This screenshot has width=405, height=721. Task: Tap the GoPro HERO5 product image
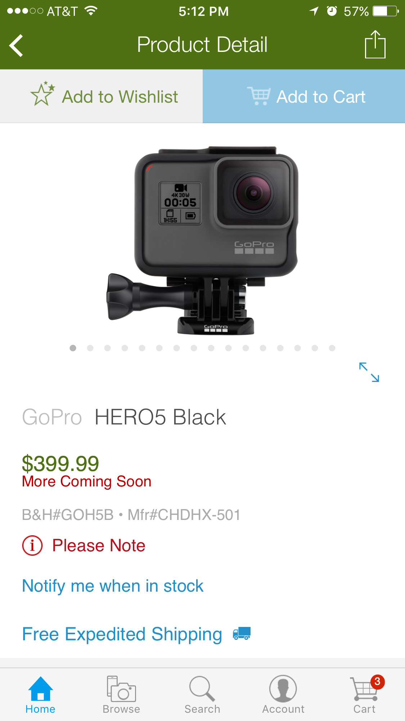coord(202,240)
